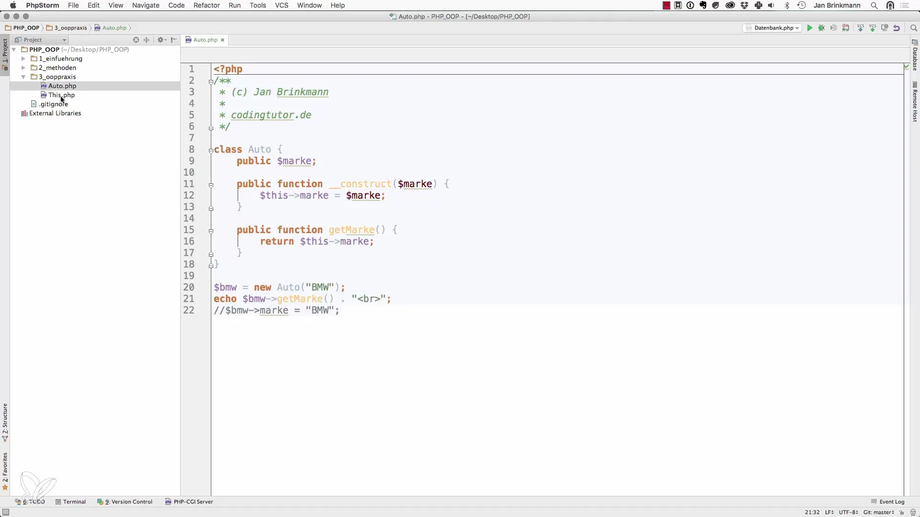Open the File menu

73,5
